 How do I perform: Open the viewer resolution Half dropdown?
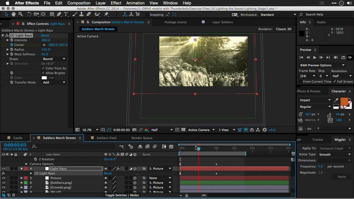pyautogui.click(x=162, y=130)
